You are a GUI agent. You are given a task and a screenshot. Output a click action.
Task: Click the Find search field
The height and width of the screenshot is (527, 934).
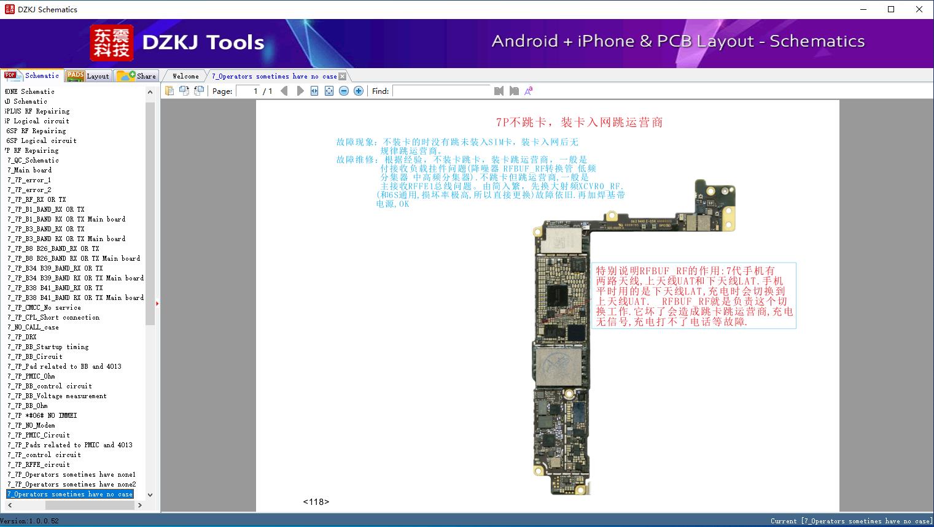tap(442, 91)
